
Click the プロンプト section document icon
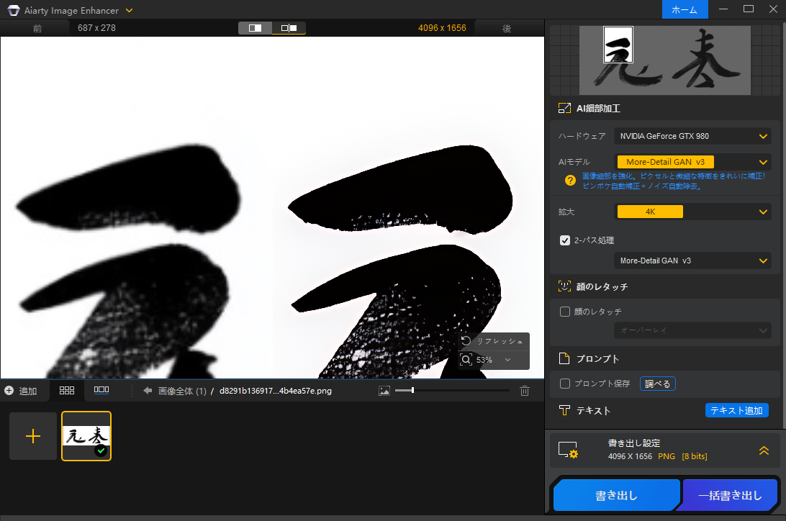[x=564, y=358]
